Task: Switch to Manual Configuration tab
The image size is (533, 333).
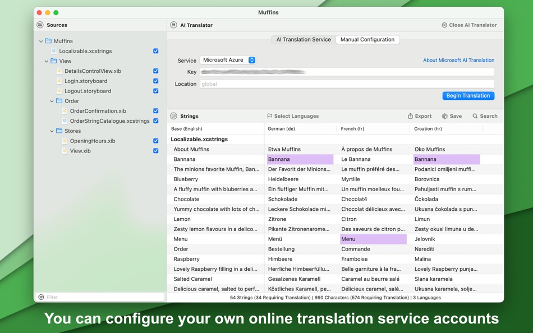Action: [x=367, y=39]
